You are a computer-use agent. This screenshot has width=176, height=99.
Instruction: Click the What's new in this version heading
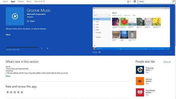[22, 62]
